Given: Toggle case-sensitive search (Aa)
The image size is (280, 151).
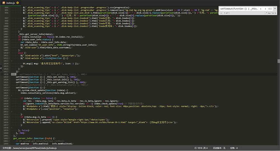Looking at the screenshot, I should click(269, 13).
